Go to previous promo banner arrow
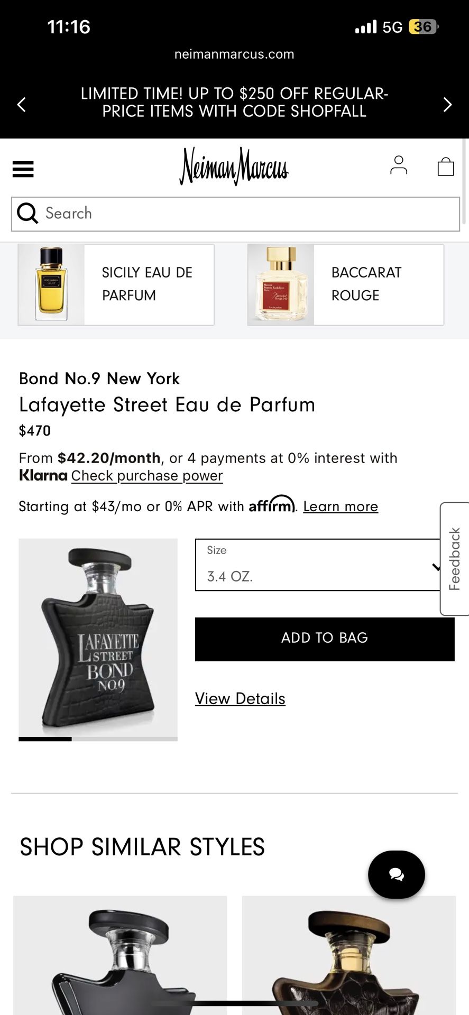The width and height of the screenshot is (469, 1015). (22, 104)
